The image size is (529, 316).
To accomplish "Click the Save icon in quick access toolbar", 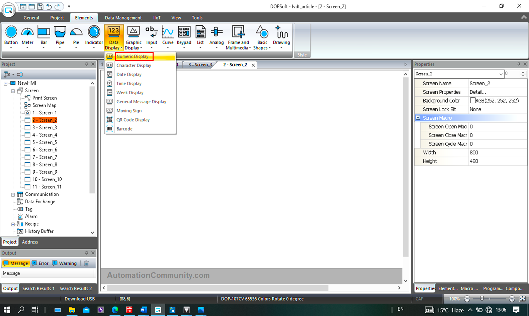I will (40, 6).
